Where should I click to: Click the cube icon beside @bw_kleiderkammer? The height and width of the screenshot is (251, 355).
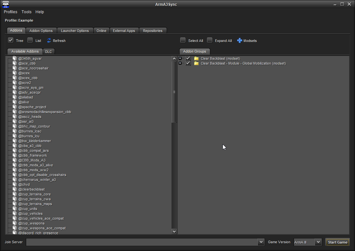(x=15, y=141)
